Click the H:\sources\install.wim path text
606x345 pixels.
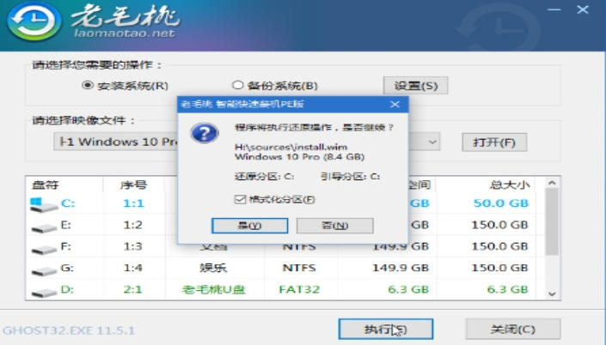tap(291, 147)
